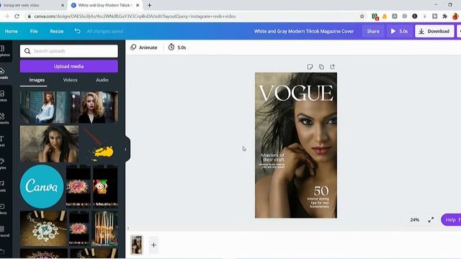
Task: Click the Share button
Action: click(x=373, y=31)
